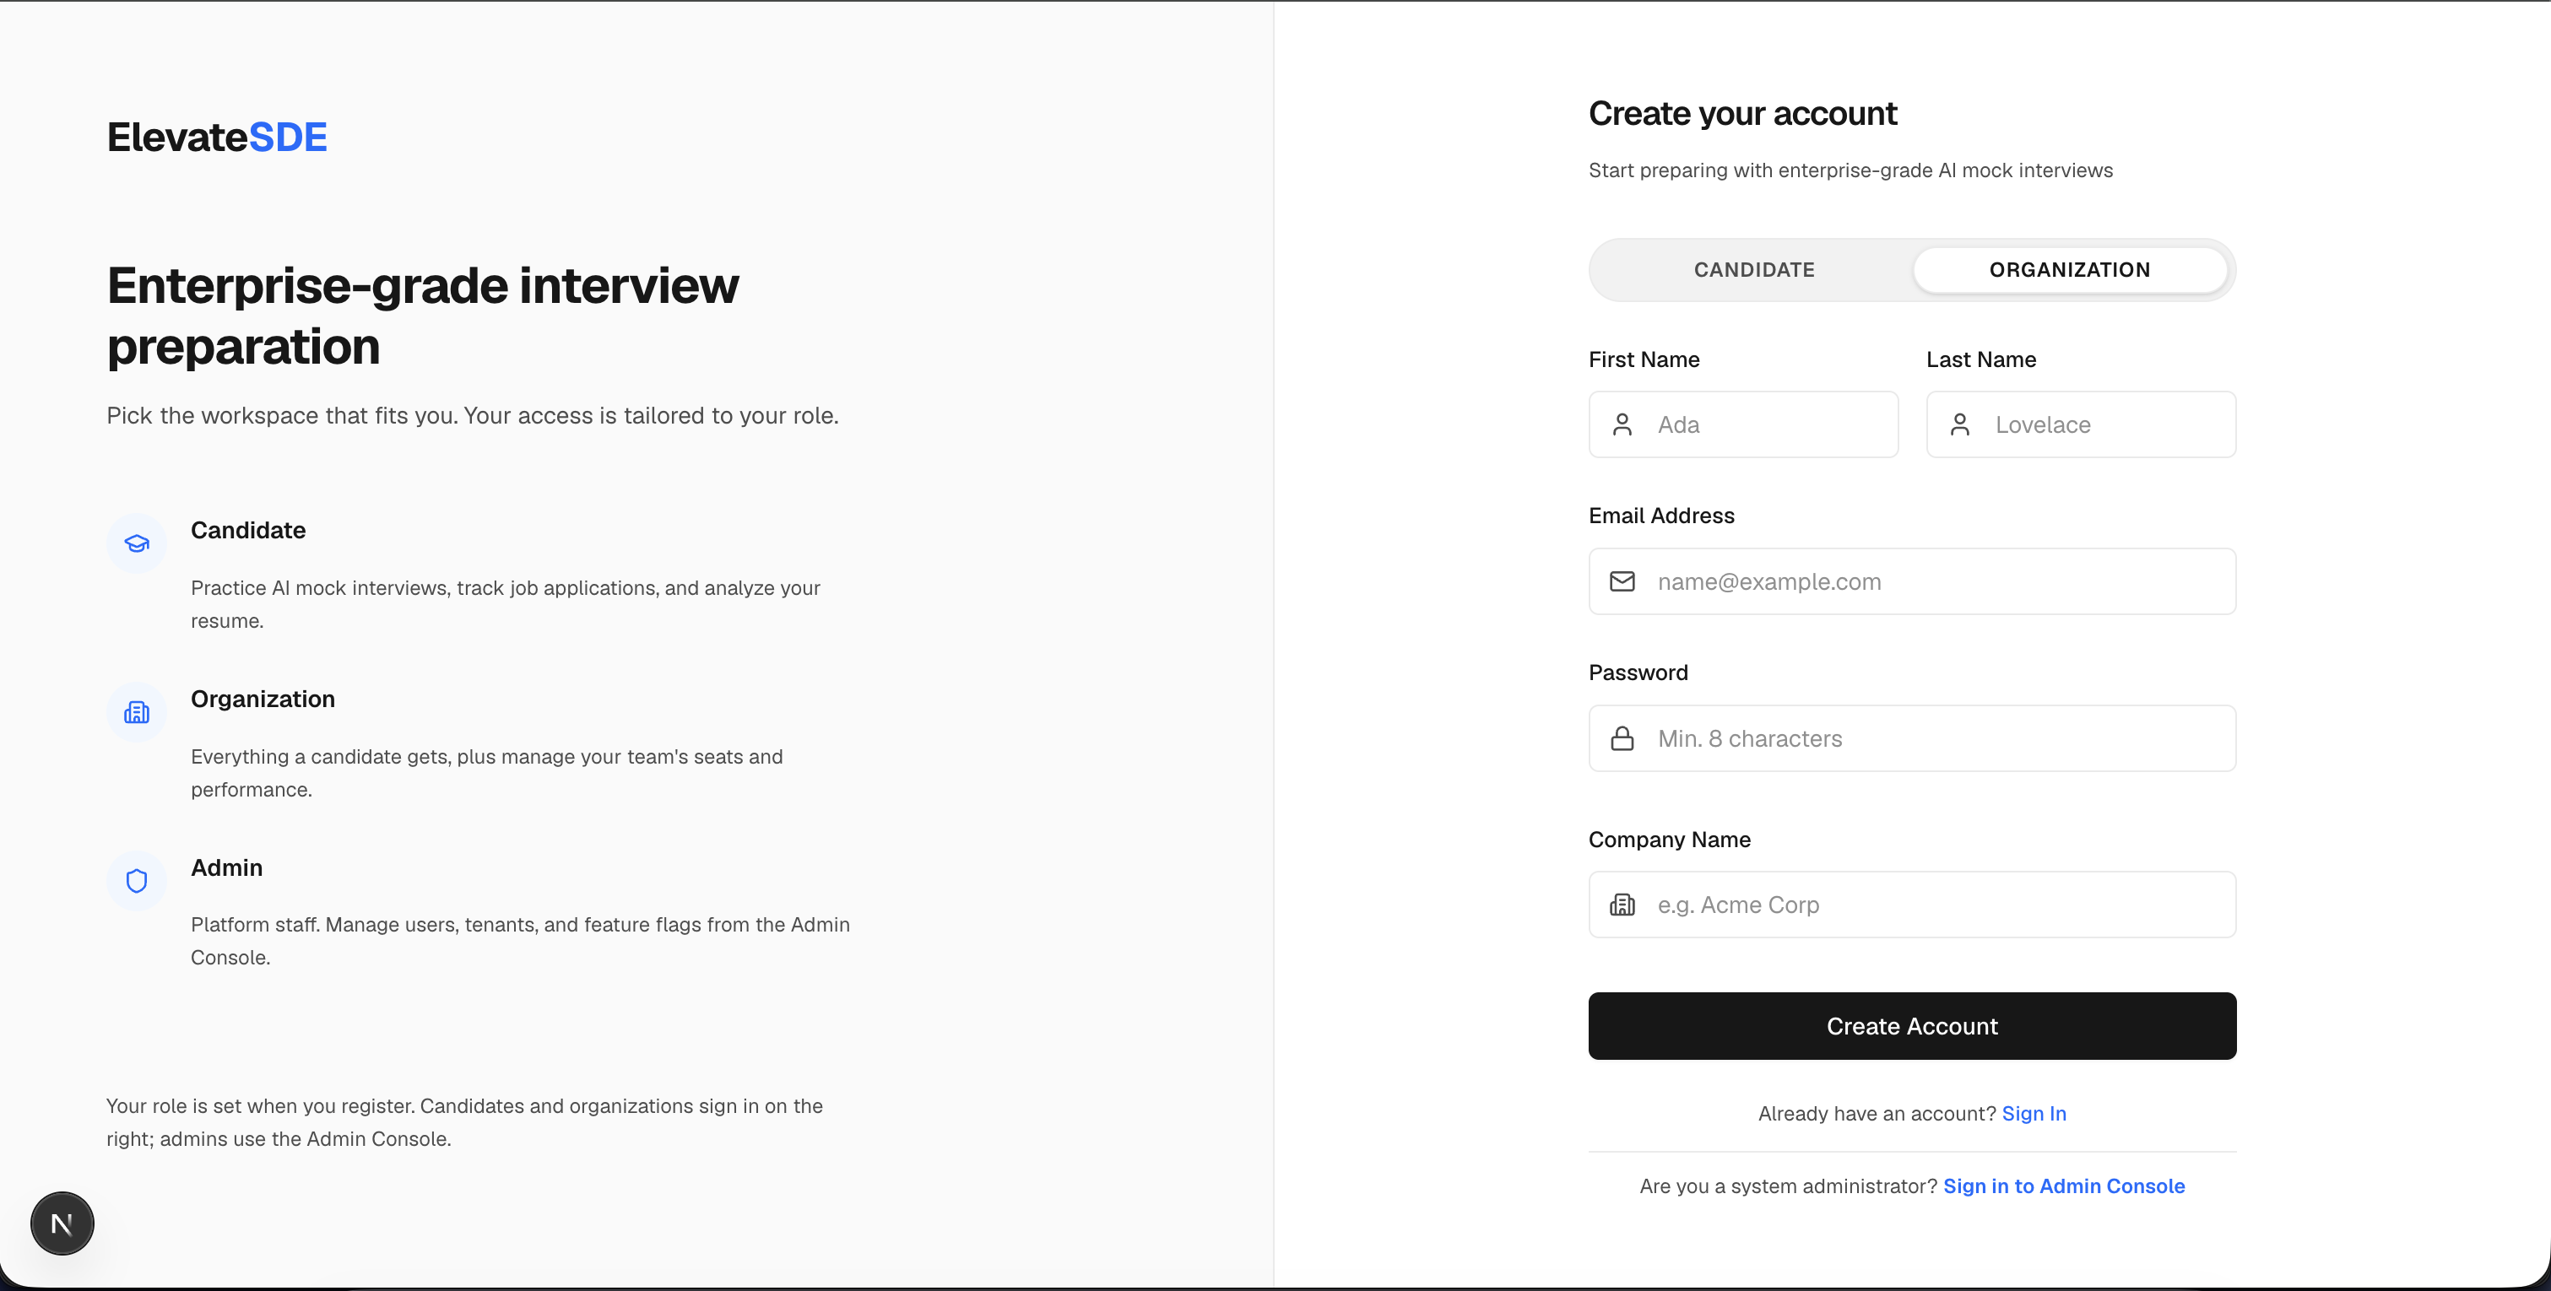The height and width of the screenshot is (1291, 2551).
Task: Open the Sign in to Admin Console link
Action: pos(2064,1186)
